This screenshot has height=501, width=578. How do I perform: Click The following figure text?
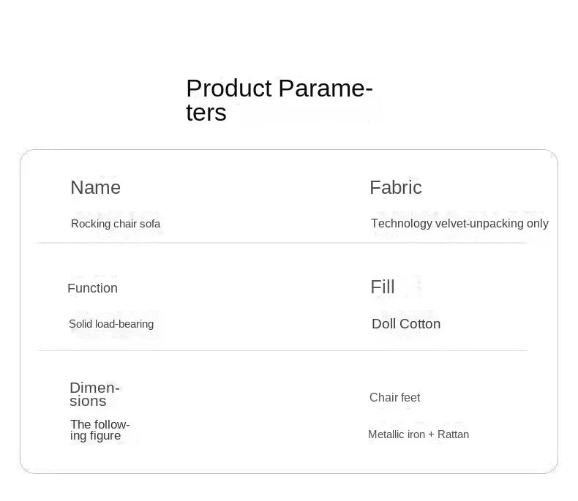(x=100, y=430)
